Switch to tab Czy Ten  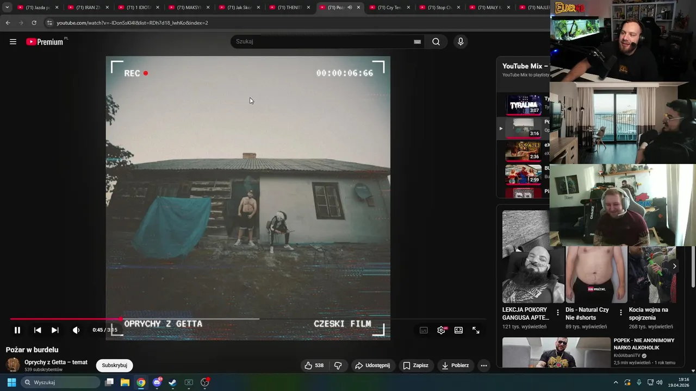coord(389,8)
